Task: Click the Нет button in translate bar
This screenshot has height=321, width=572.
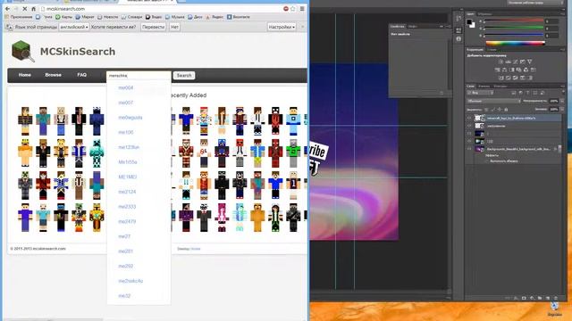Action: [175, 27]
